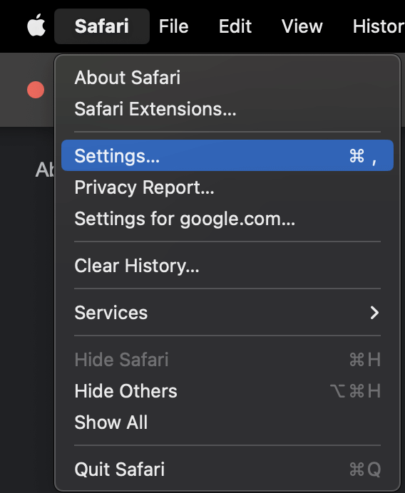Choose Settings… from the Safari menu
Image resolution: width=405 pixels, height=493 pixels.
(x=227, y=155)
